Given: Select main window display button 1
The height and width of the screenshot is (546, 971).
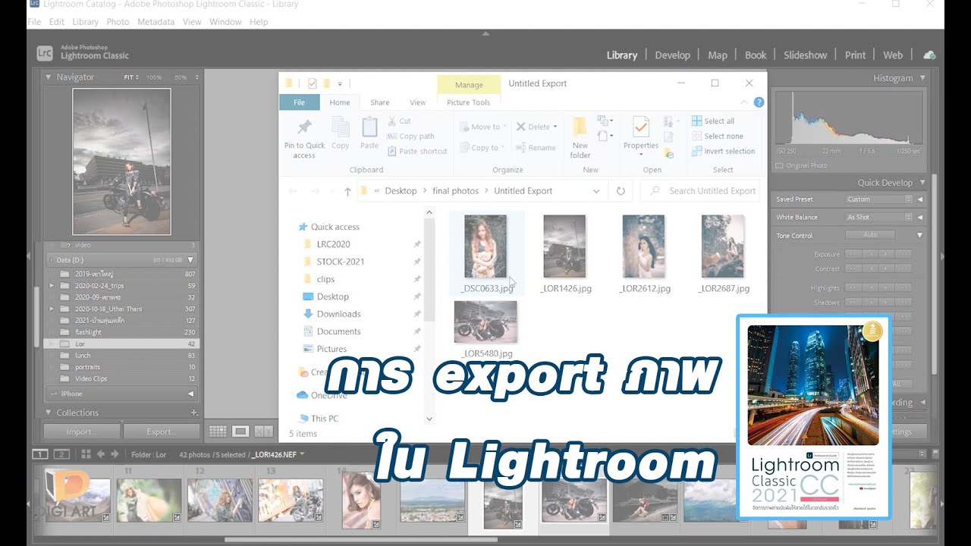Looking at the screenshot, I should [40, 454].
